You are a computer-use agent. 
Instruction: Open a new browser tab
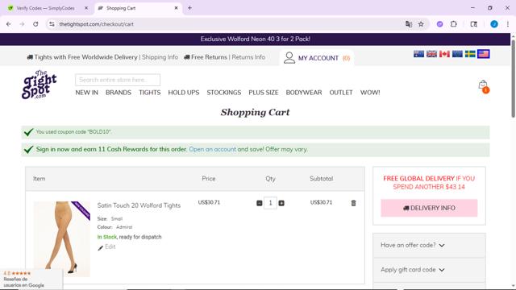point(189,8)
